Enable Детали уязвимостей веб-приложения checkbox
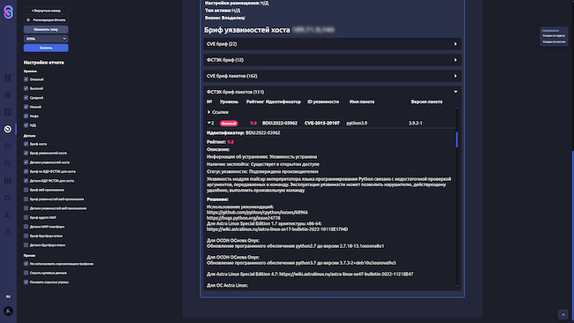 coord(26,208)
